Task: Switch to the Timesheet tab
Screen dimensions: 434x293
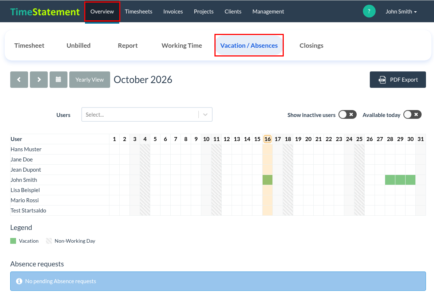Action: (x=29, y=46)
